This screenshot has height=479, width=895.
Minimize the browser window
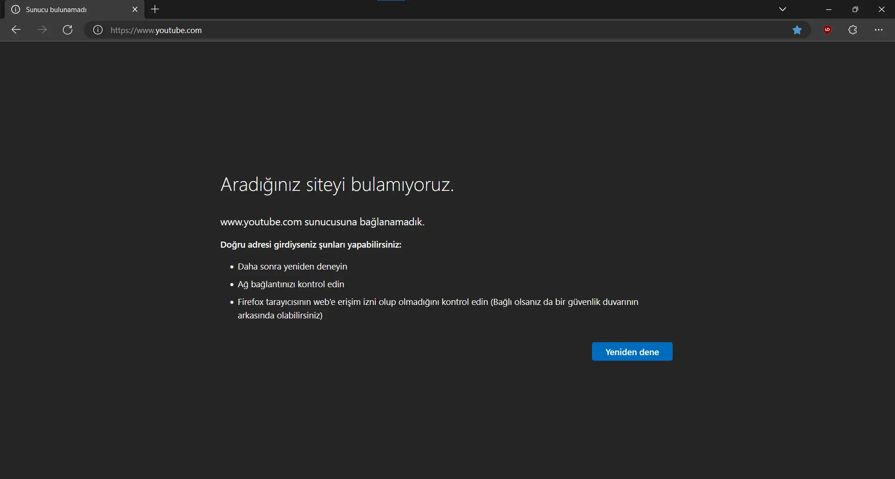(829, 9)
